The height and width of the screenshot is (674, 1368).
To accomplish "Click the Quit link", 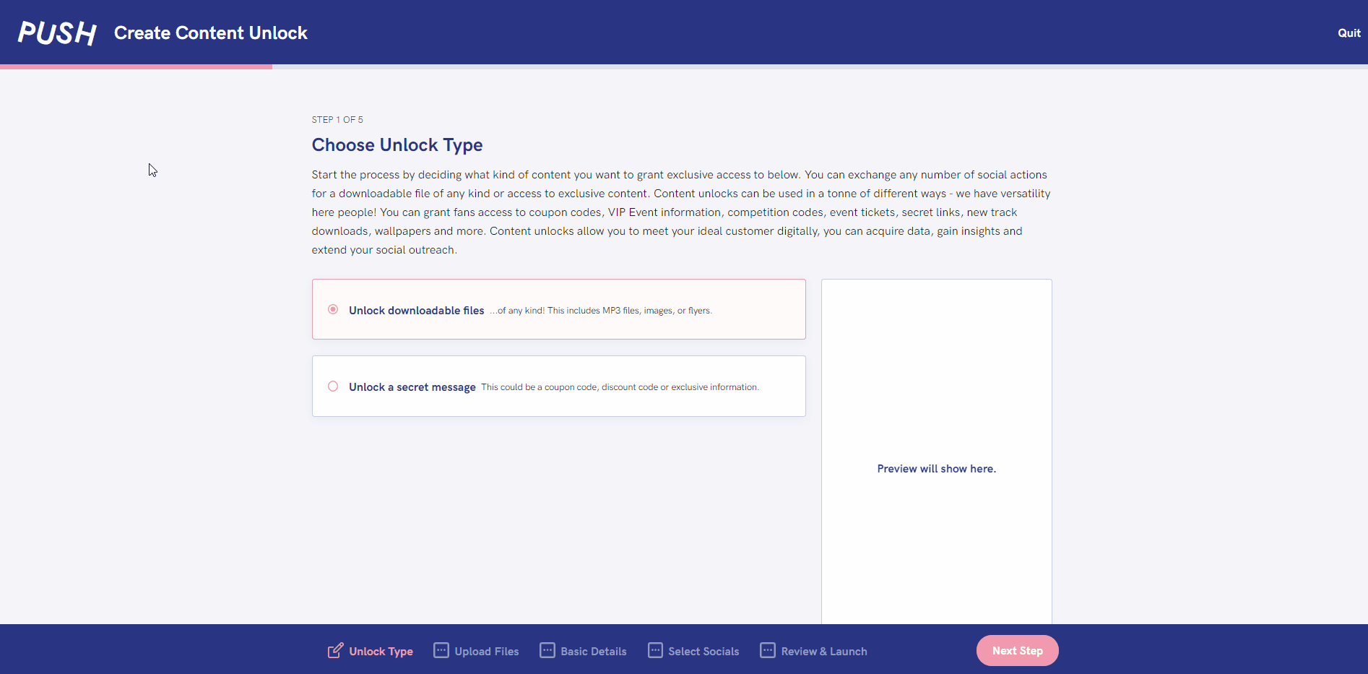I will (1348, 33).
